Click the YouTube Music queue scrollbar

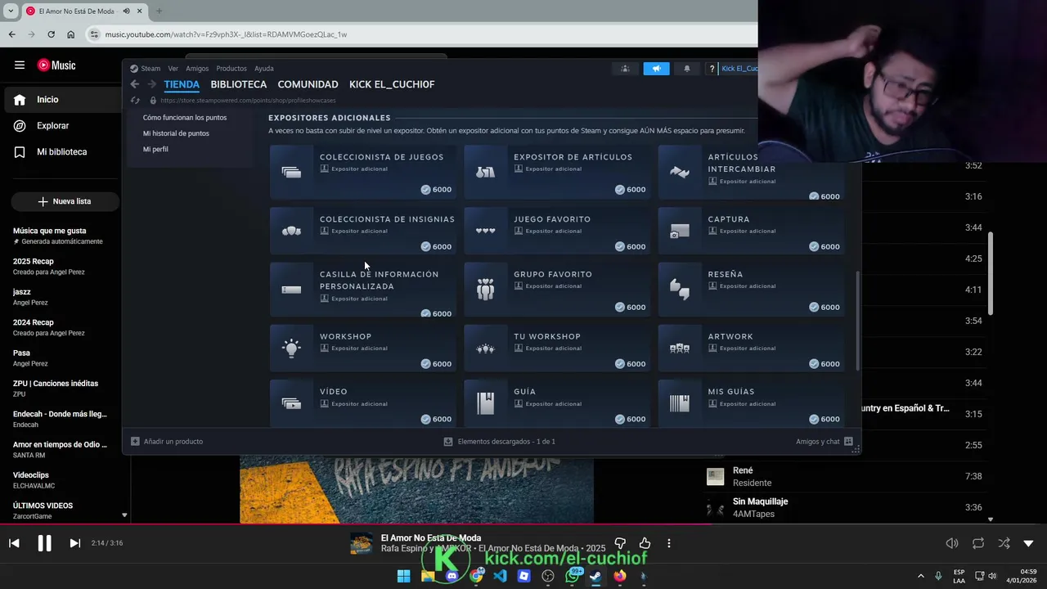991,274
